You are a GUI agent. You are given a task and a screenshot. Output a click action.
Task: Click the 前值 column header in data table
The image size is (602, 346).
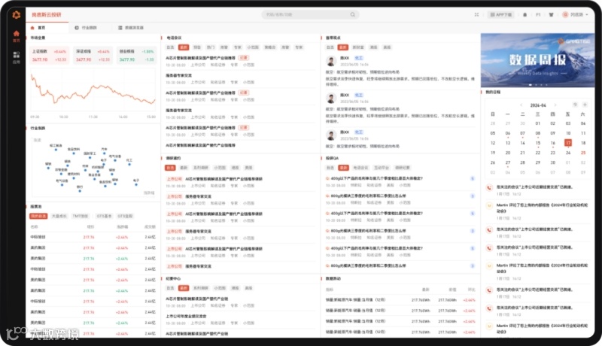(x=453, y=290)
